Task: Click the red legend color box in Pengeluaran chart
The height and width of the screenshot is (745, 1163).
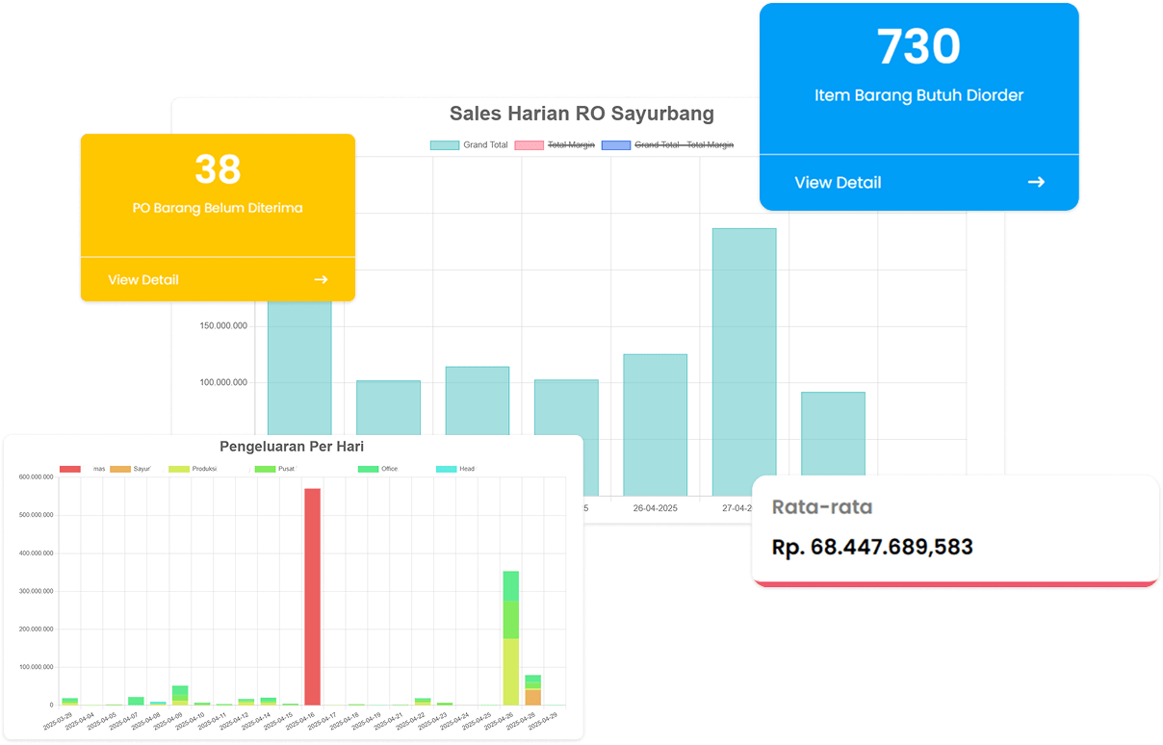Action: click(x=70, y=469)
